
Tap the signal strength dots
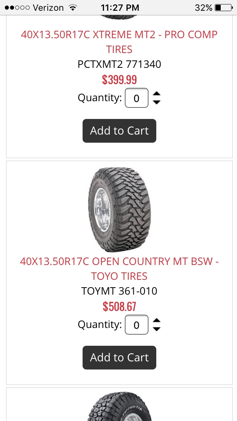17,7
